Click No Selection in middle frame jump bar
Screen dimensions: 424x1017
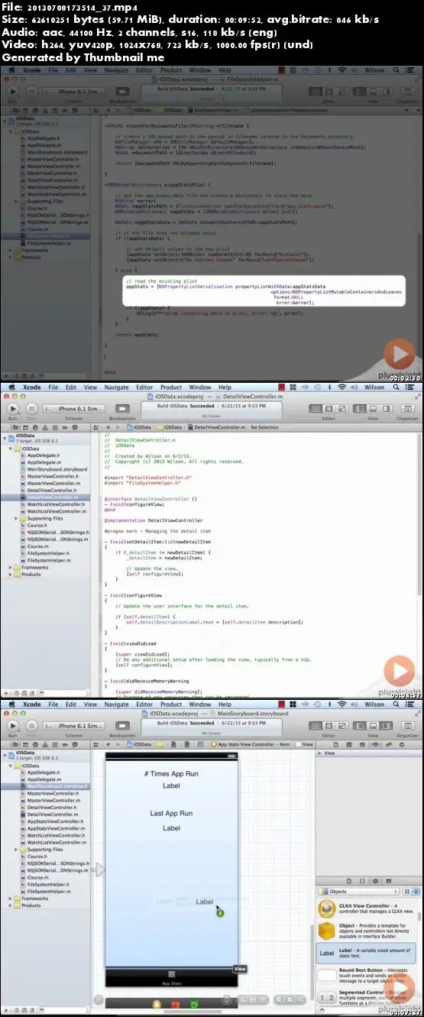pyautogui.click(x=265, y=427)
